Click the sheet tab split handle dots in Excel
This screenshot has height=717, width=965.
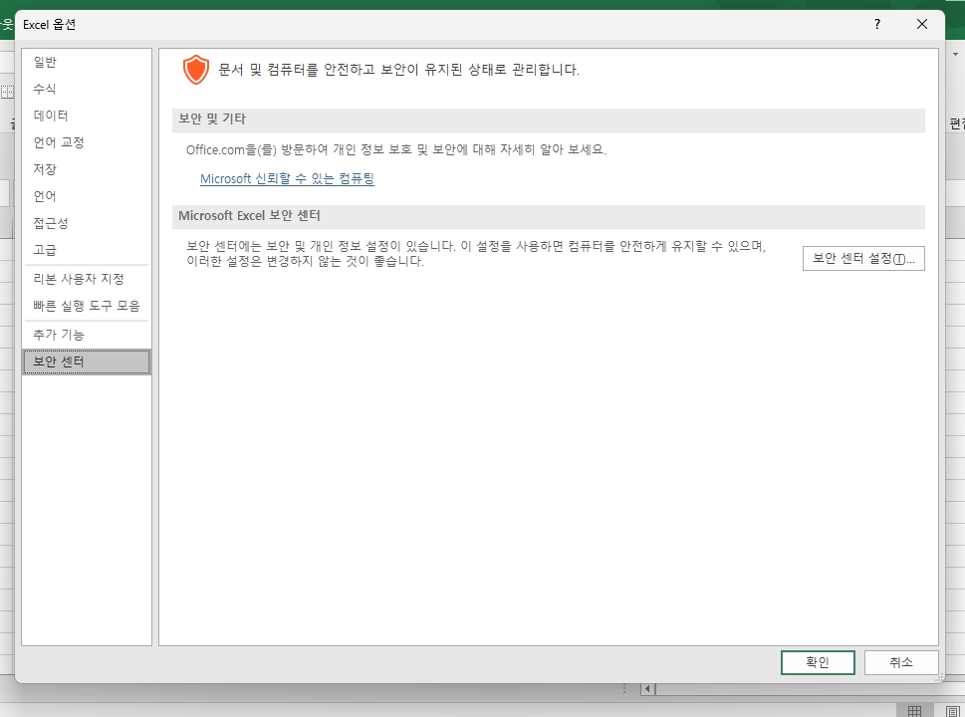coord(624,689)
